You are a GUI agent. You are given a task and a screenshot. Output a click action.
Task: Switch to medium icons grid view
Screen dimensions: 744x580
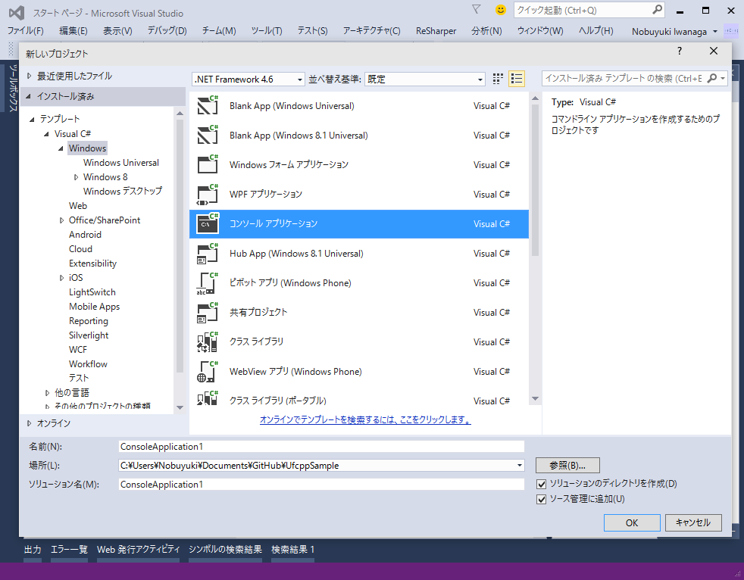pos(497,79)
